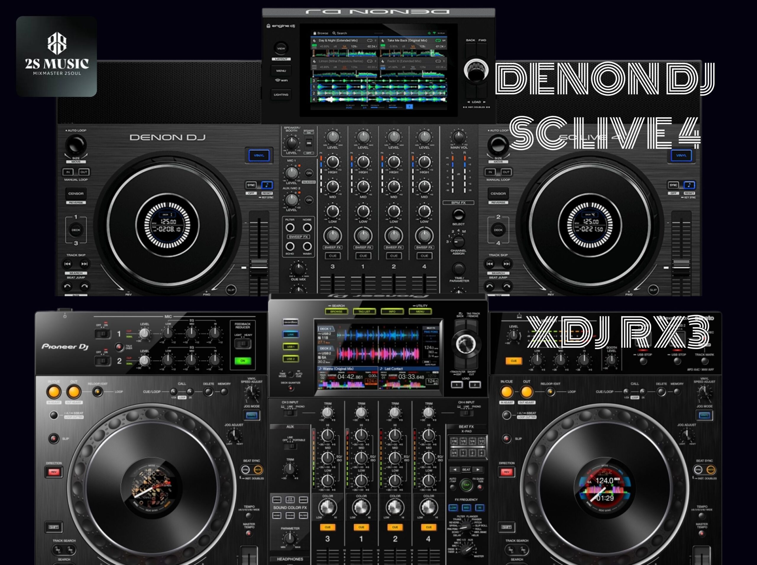This screenshot has height=565, width=757.
Task: Click the green TAP button in Beat FX
Action: [x=466, y=485]
